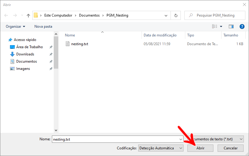Click the date 05/08/2021 11:59
This screenshot has width=249, height=156.
[x=157, y=44]
